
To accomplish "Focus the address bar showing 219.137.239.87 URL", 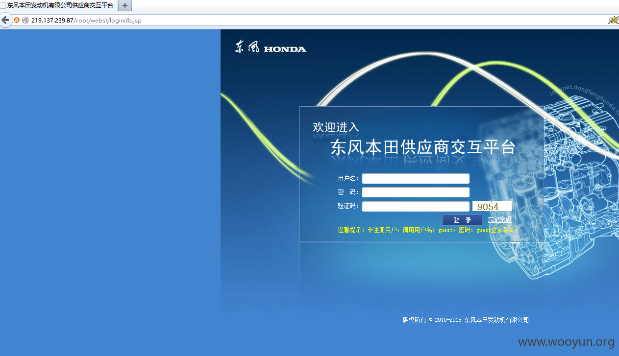I will click(314, 21).
